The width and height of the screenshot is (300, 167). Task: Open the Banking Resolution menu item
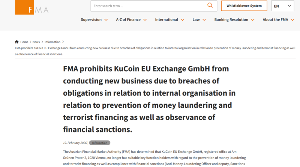click(231, 20)
